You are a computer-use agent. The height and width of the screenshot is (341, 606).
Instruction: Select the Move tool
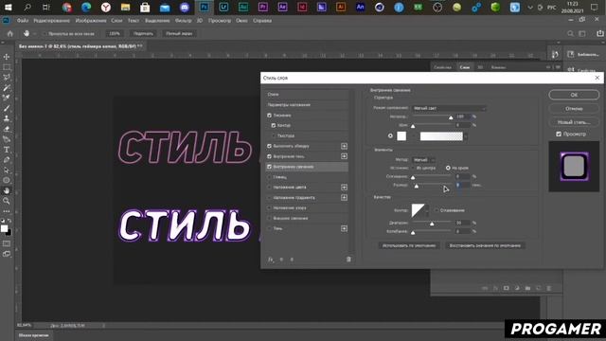tap(7, 57)
